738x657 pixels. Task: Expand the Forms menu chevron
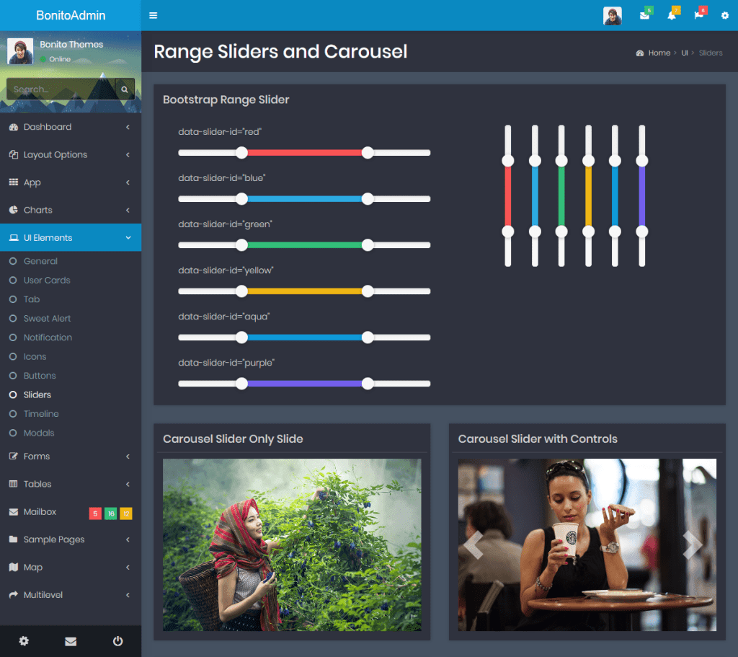pyautogui.click(x=128, y=456)
